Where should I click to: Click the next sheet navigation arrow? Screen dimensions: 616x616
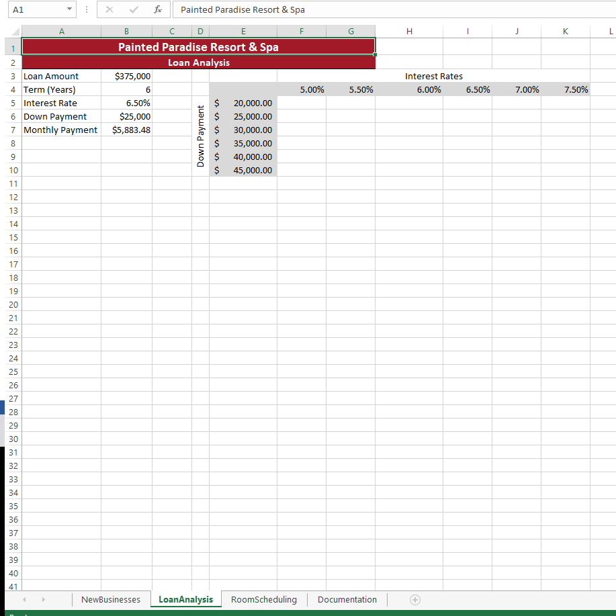pos(43,599)
